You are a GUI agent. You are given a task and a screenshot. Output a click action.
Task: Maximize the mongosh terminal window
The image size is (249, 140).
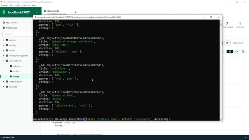tap(211, 17)
